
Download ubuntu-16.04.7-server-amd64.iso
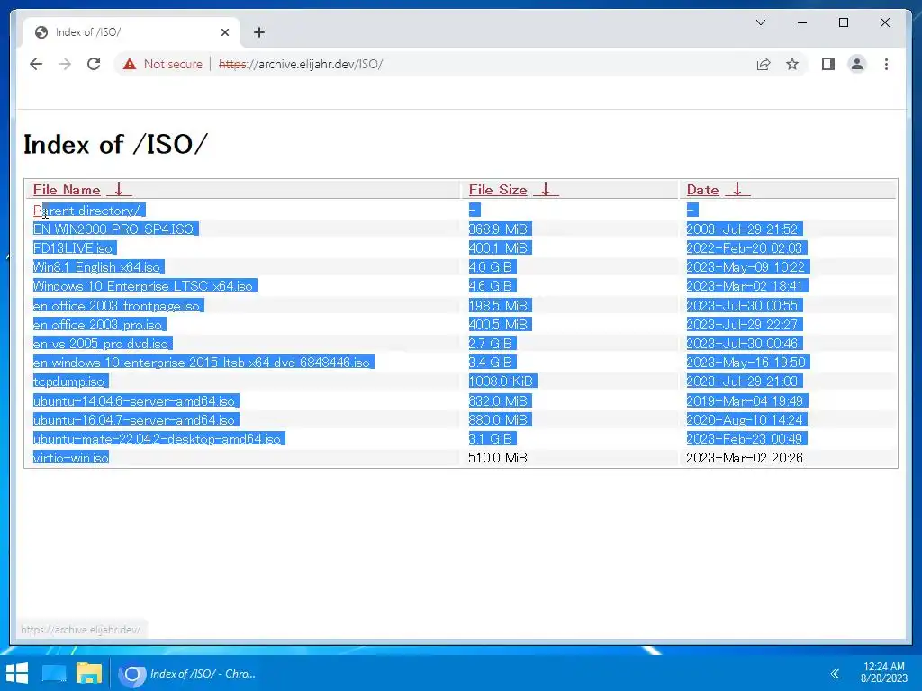[134, 419]
